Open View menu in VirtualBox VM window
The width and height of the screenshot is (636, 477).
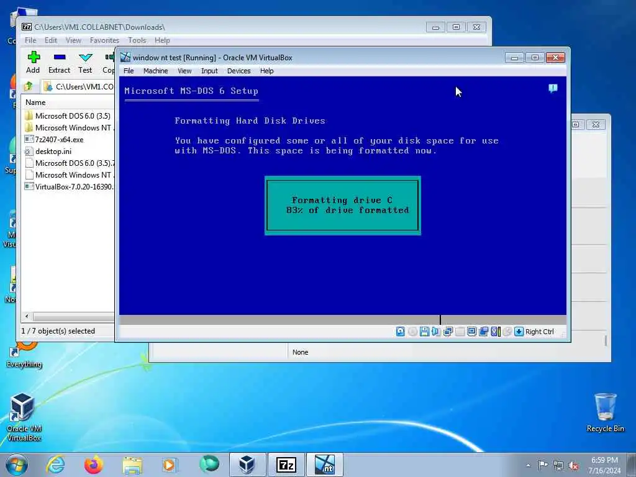pos(184,71)
